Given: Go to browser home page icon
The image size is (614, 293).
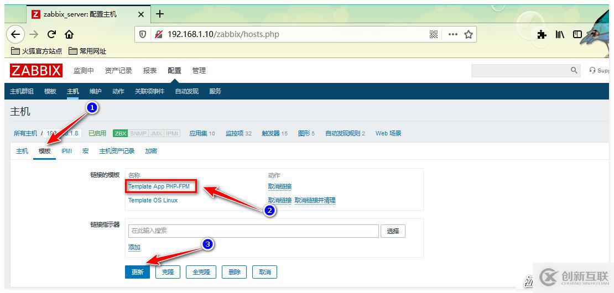Looking at the screenshot, I should click(69, 34).
